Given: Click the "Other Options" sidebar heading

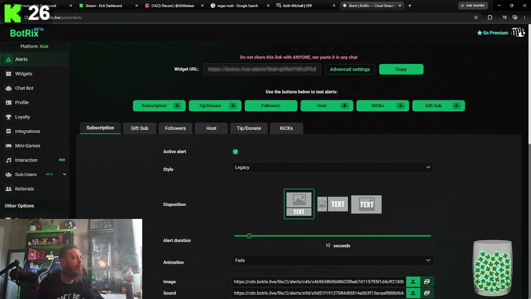Looking at the screenshot, I should pyautogui.click(x=19, y=206).
